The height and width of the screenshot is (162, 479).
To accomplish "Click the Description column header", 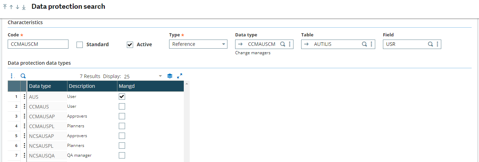I will (92, 86).
